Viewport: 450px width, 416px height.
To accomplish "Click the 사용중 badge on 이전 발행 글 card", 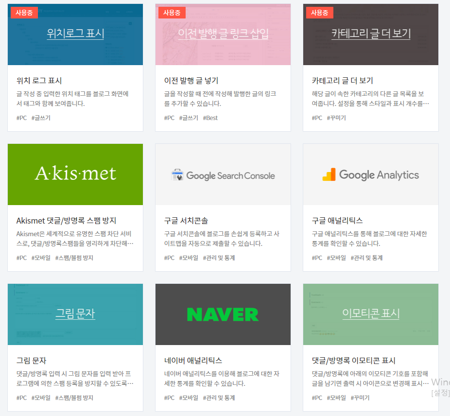I will pos(172,13).
